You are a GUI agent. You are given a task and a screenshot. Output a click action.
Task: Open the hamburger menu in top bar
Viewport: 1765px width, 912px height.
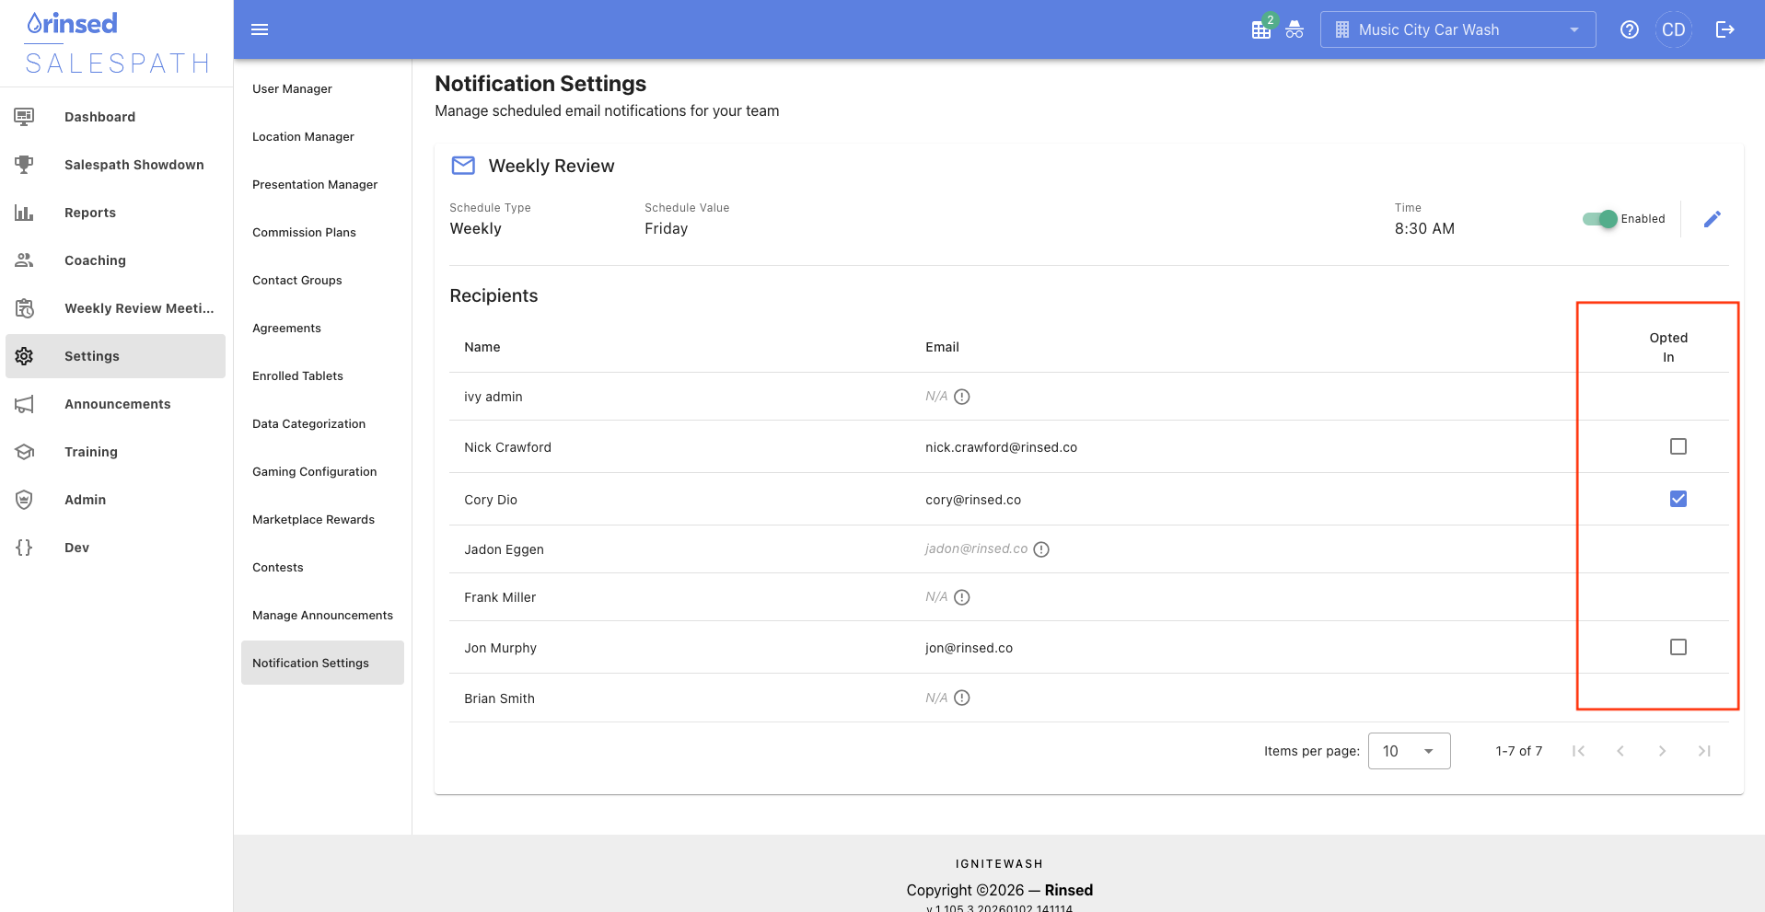pos(260,29)
